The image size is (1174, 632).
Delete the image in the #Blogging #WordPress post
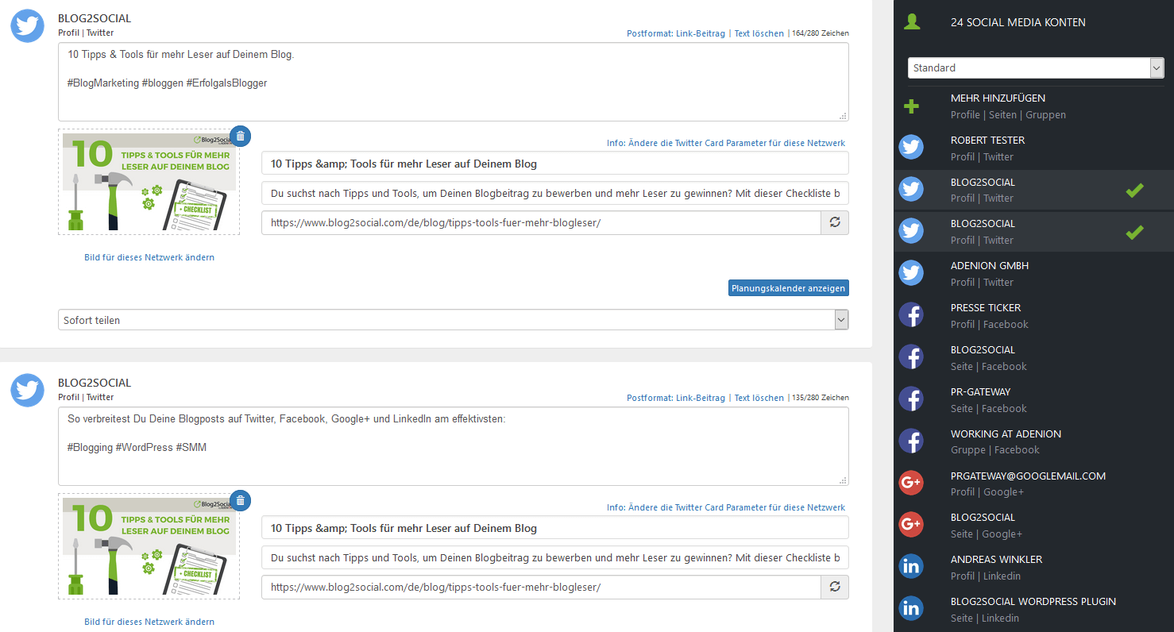click(x=240, y=500)
